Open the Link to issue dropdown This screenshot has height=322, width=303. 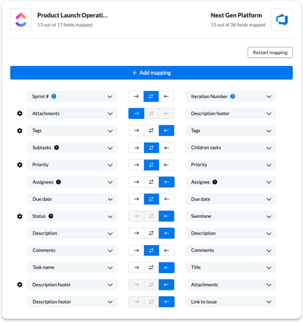(269, 302)
